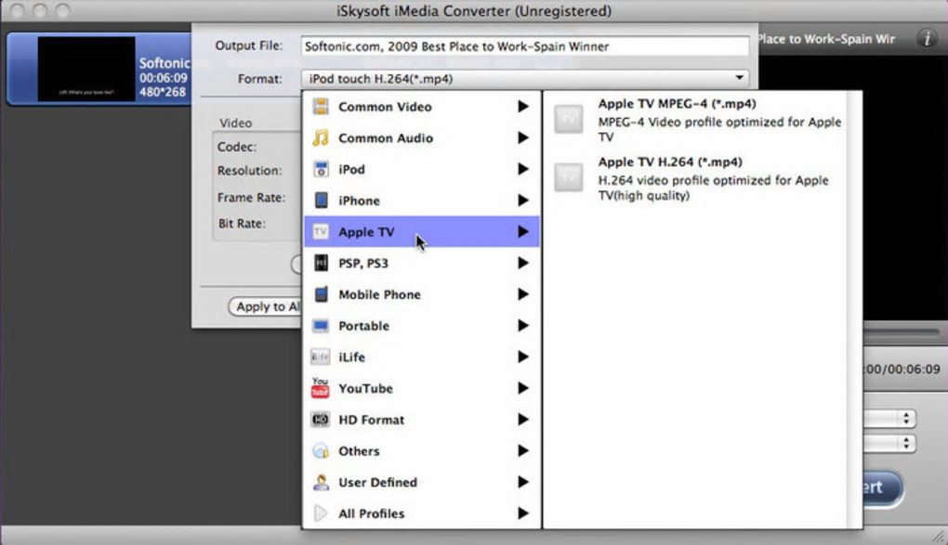This screenshot has width=948, height=545.
Task: Expand the iLife submenu arrow
Action: click(x=523, y=357)
